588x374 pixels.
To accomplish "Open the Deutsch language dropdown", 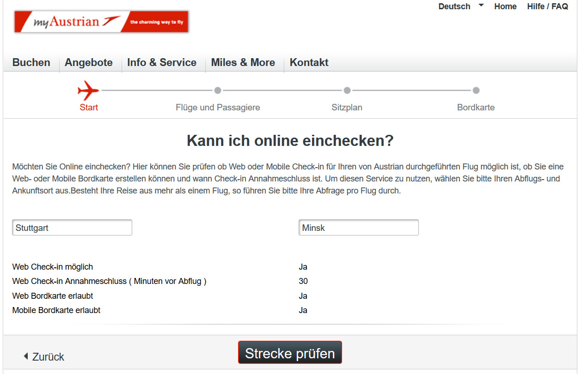I will (x=454, y=6).
